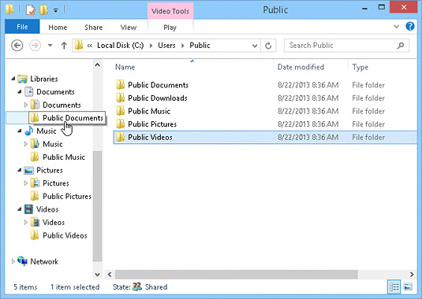Click the address bar folder icon
This screenshot has width=422, height=299.
[79, 46]
